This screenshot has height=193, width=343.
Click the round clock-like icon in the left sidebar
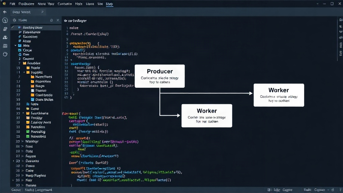pos(5,54)
